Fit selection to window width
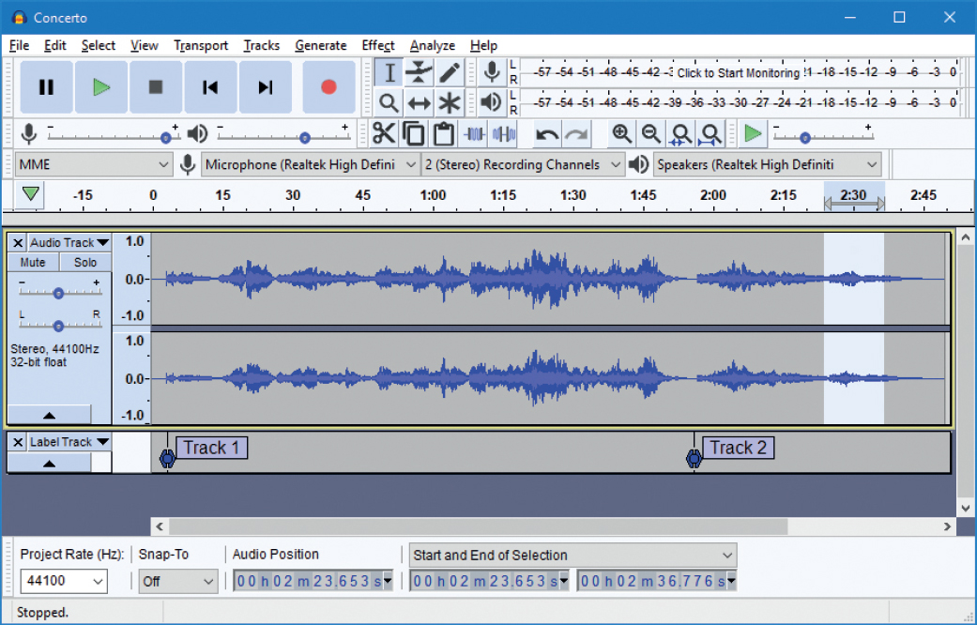 681,134
